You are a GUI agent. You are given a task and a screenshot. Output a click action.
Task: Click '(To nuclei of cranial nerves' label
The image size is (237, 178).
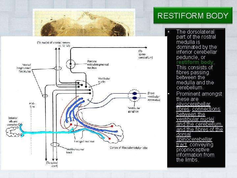pos(54,43)
